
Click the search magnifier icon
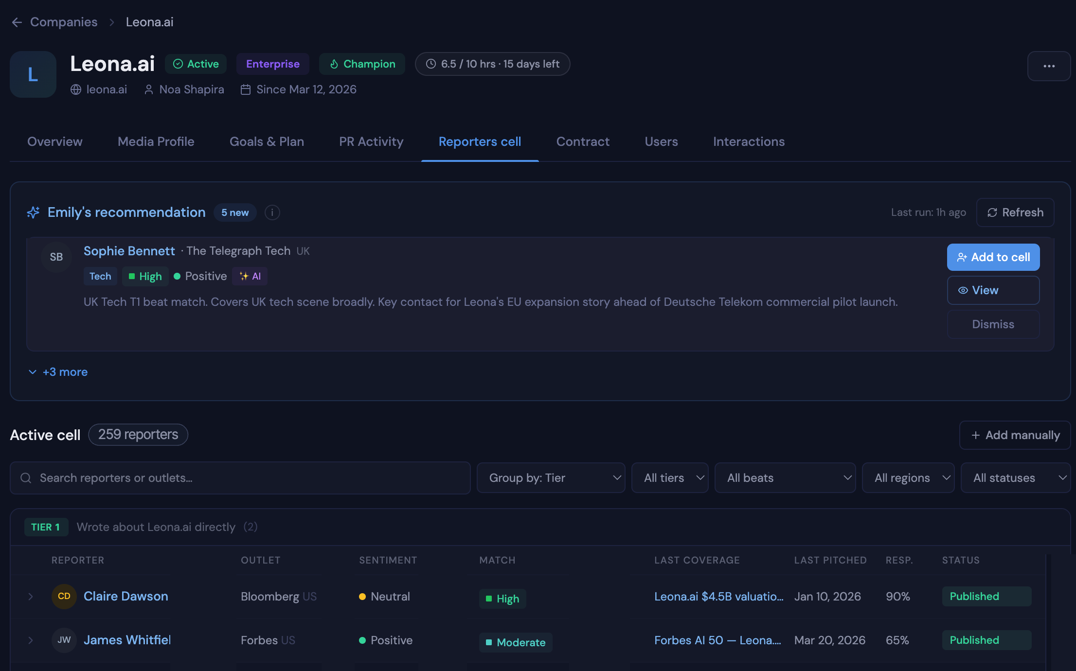[26, 478]
